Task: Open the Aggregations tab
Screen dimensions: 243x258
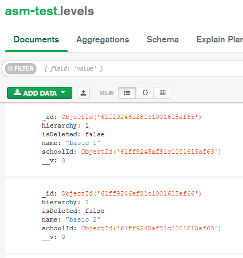Action: pyautogui.click(x=103, y=40)
